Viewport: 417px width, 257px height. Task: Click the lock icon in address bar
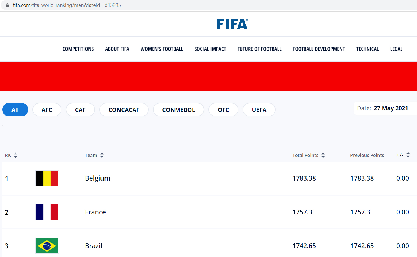click(7, 5)
